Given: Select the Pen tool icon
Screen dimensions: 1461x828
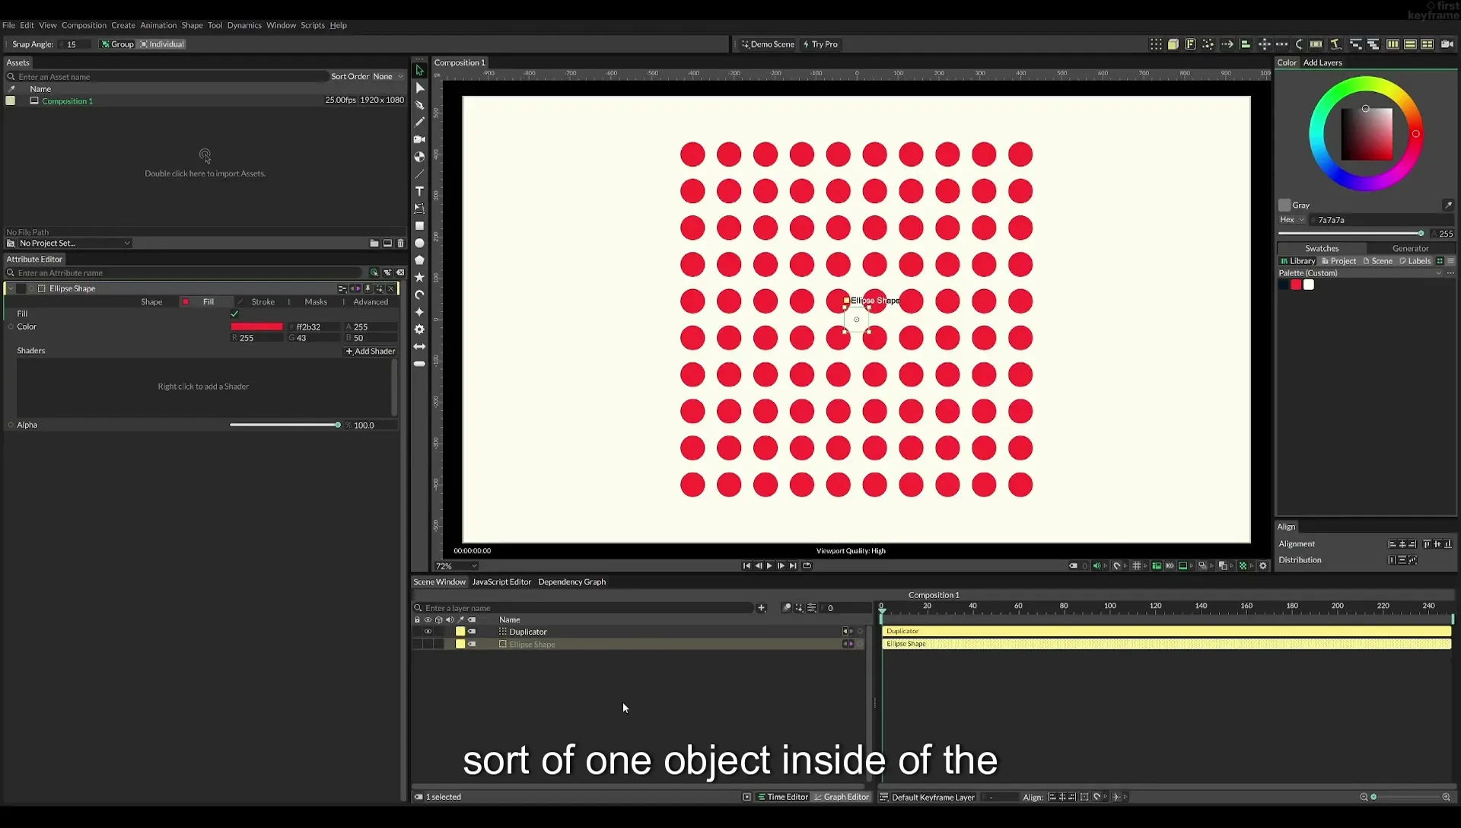Looking at the screenshot, I should (x=419, y=105).
